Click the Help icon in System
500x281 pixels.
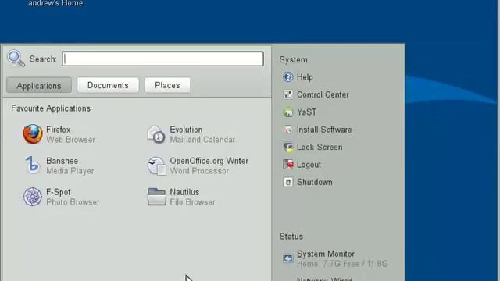click(x=288, y=76)
